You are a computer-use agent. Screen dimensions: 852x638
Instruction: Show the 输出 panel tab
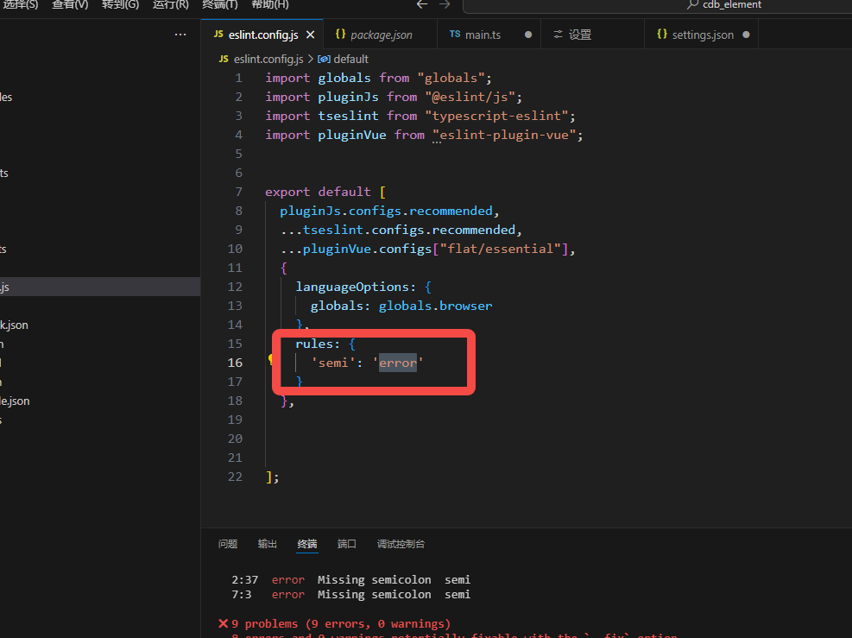(x=268, y=544)
